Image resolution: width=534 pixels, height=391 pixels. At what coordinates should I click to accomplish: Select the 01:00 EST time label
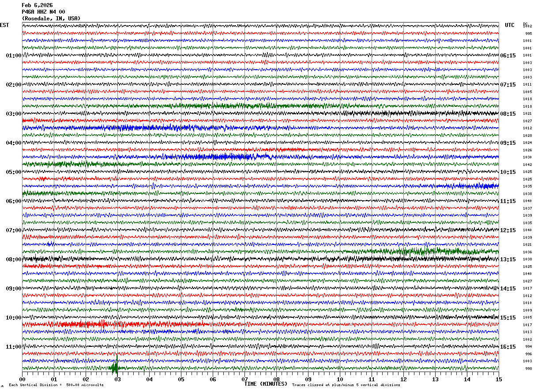pos(14,56)
